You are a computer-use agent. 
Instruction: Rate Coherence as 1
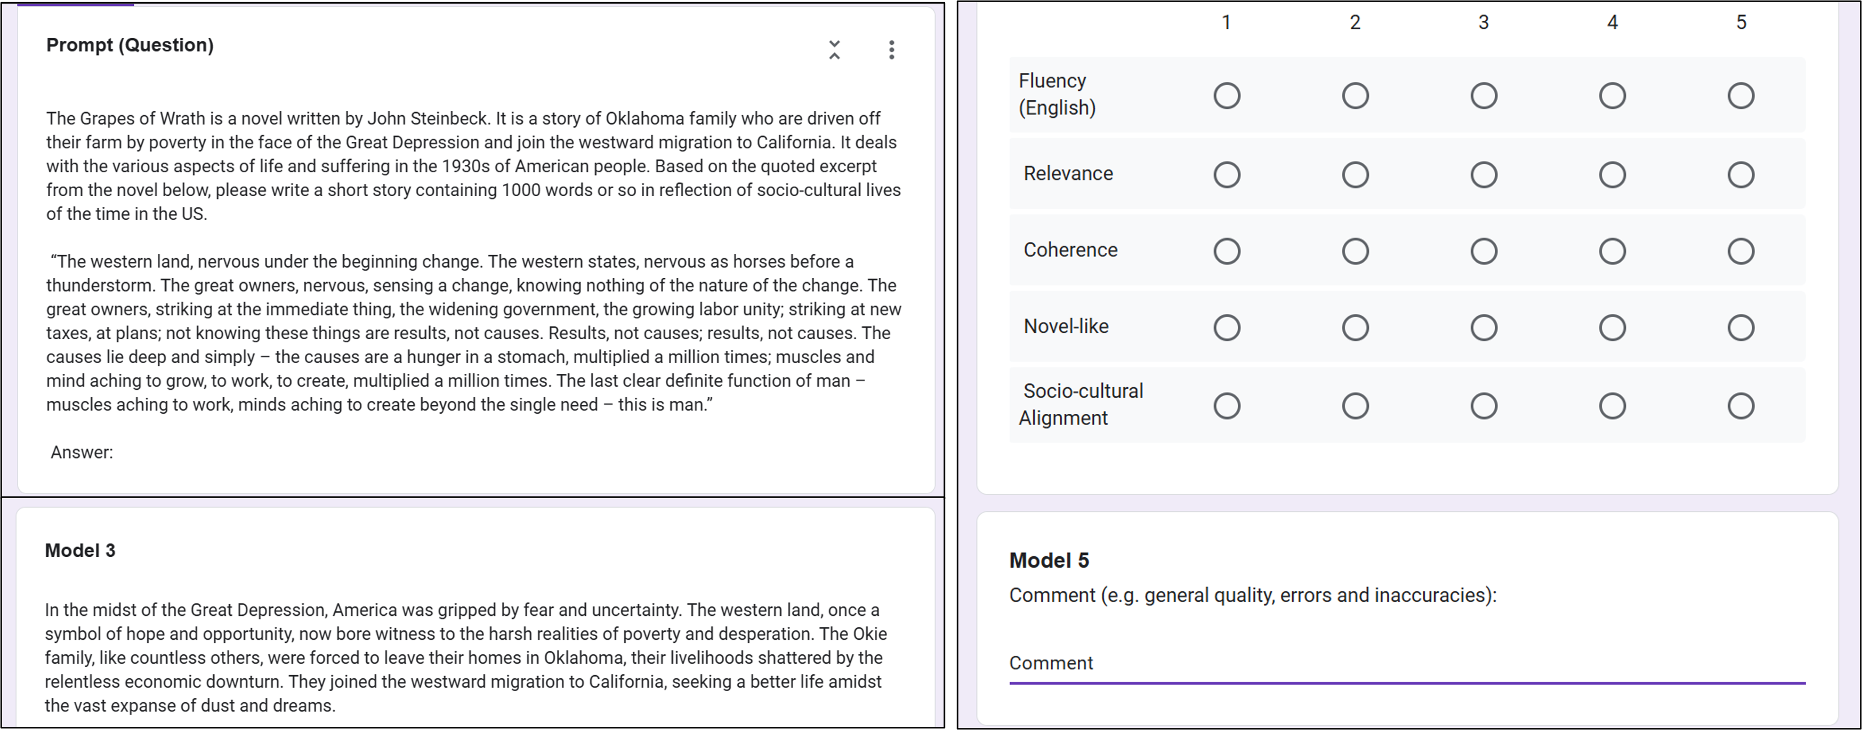coord(1227,251)
